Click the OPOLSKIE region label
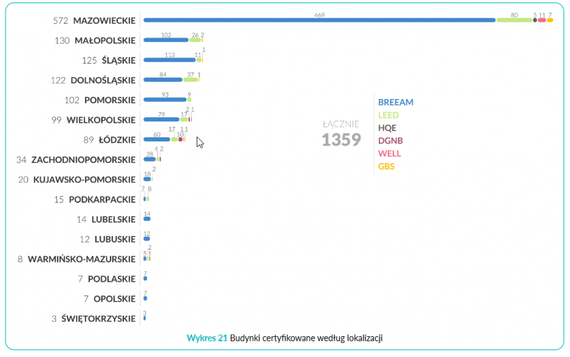The height and width of the screenshot is (357, 570). tap(115, 299)
